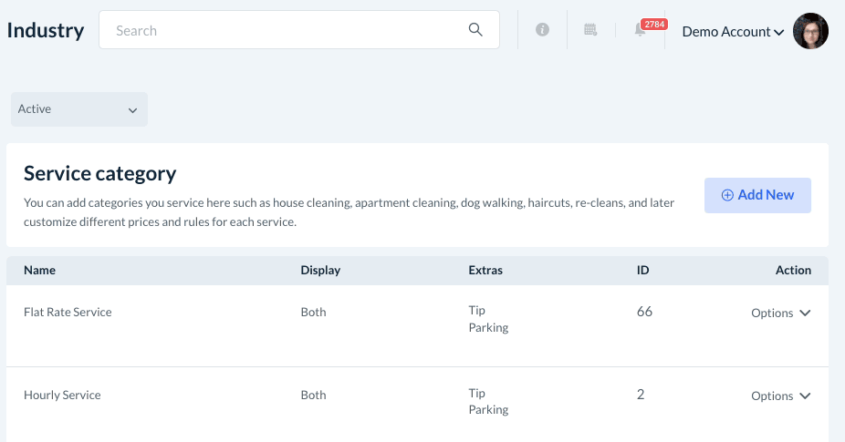Select the Hourly Service row name
The image size is (845, 442).
(62, 395)
